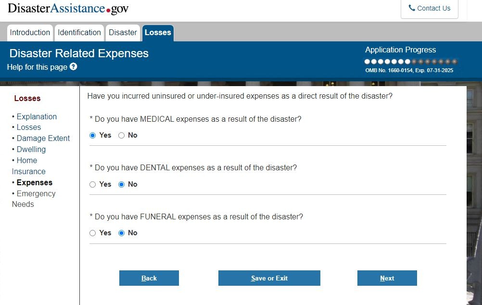Go to Damage Extent section
Viewport: 482px width, 305px height.
click(43, 138)
